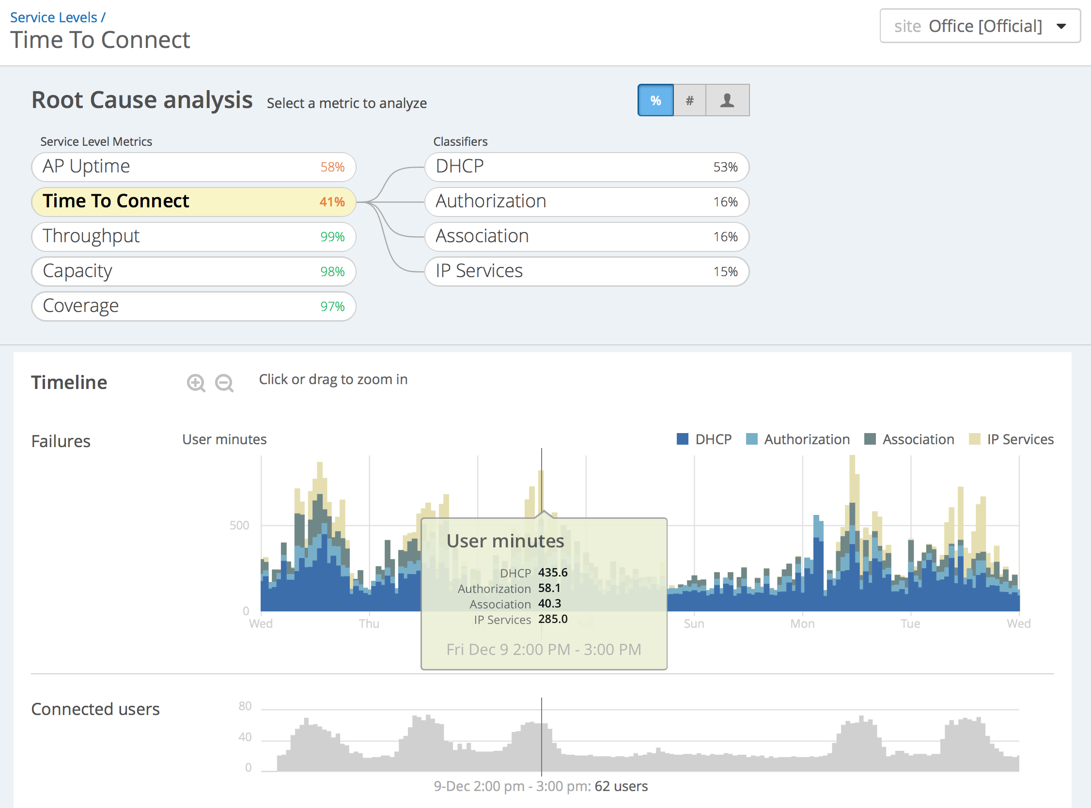This screenshot has width=1091, height=808.
Task: Click the Authorization legend color swatch
Action: 751,439
